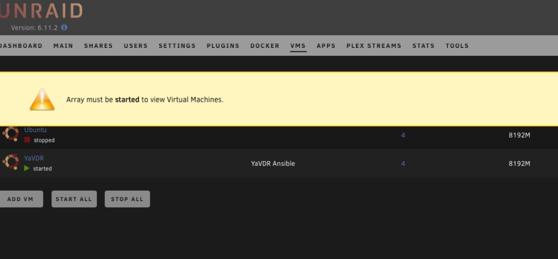The image size is (558, 259).
Task: Click the Unraid logo
Action: pyautogui.click(x=41, y=11)
